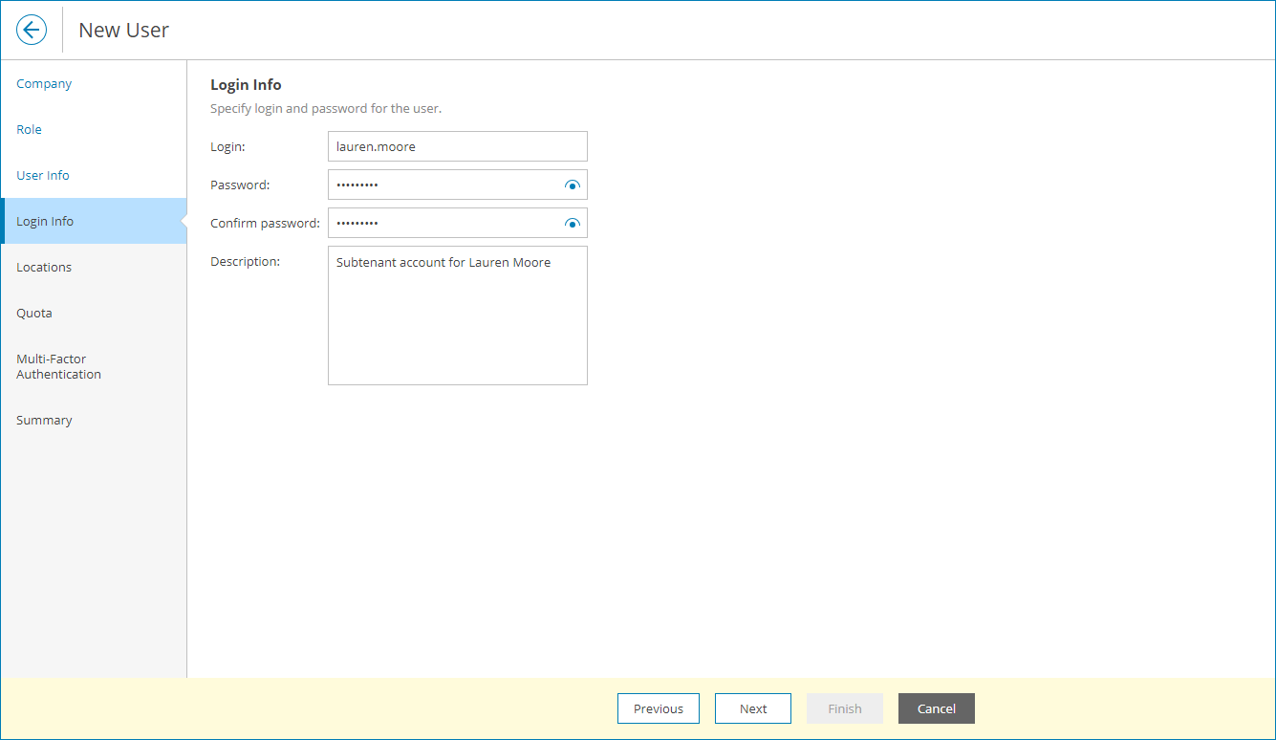Go to Multi-Factor Authentication step
This screenshot has height=740, width=1276.
pos(58,366)
